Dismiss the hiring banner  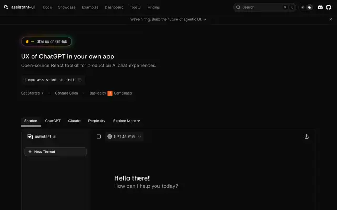(x=331, y=19)
